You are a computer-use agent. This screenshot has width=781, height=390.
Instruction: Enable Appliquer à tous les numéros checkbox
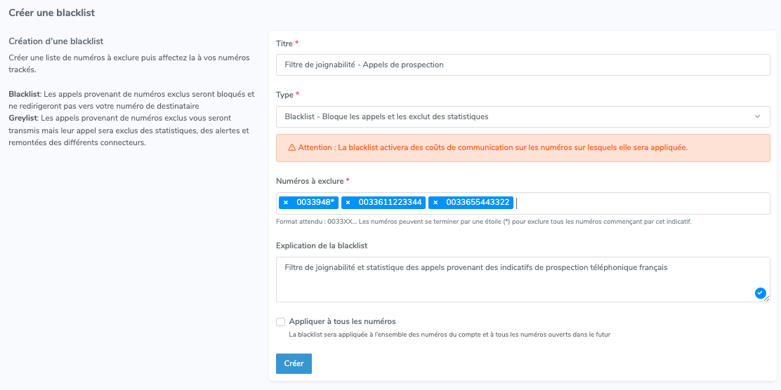click(280, 322)
